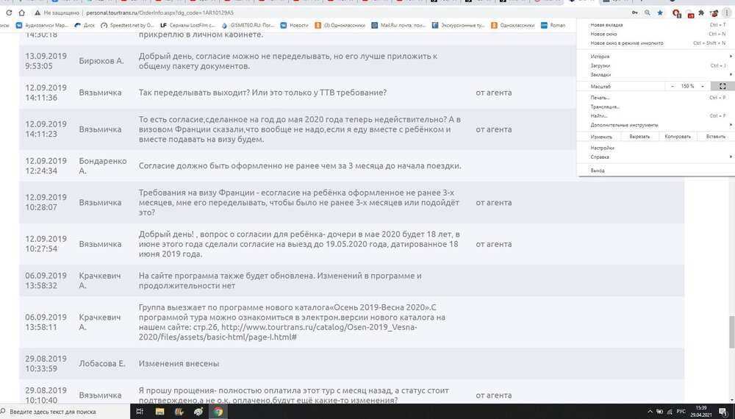Decrease zoom with the minus button
The width and height of the screenshot is (735, 419).
pyautogui.click(x=673, y=86)
